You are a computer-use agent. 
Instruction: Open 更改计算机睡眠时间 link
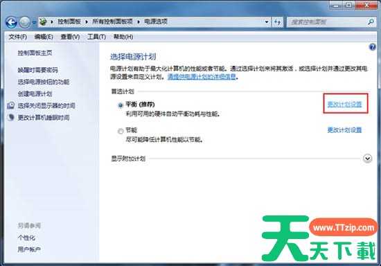[44, 118]
